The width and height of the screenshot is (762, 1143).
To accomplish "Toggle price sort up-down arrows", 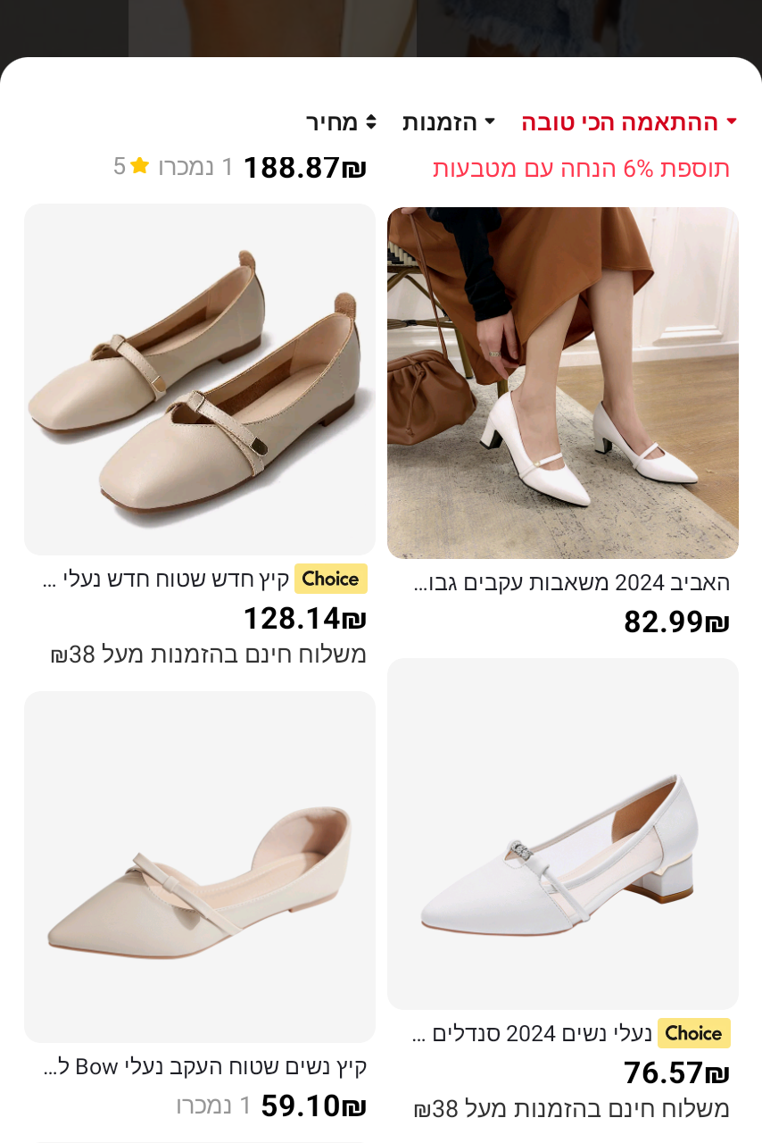I will click(x=371, y=122).
